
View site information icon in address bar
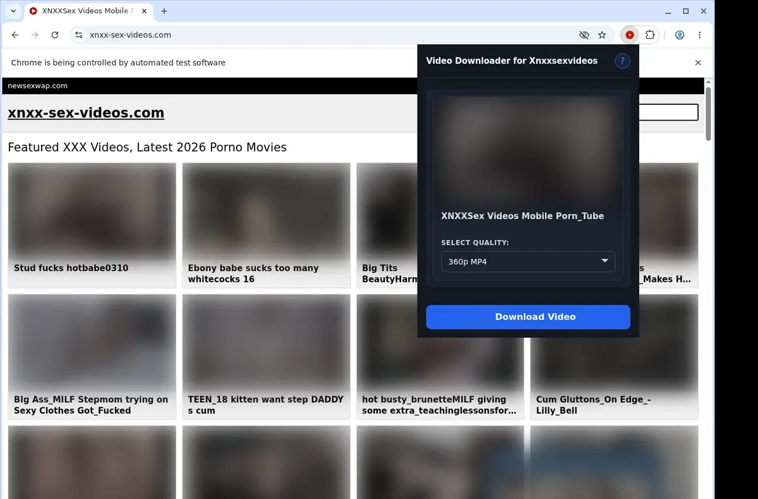pyautogui.click(x=78, y=35)
